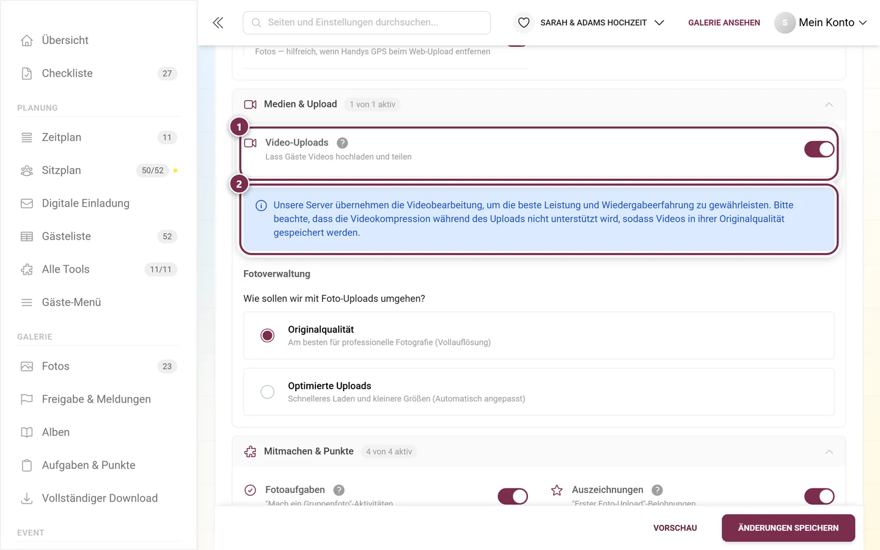Click the Gästeliste count badge 52
Viewport: 880px width, 550px height.
[x=167, y=237]
